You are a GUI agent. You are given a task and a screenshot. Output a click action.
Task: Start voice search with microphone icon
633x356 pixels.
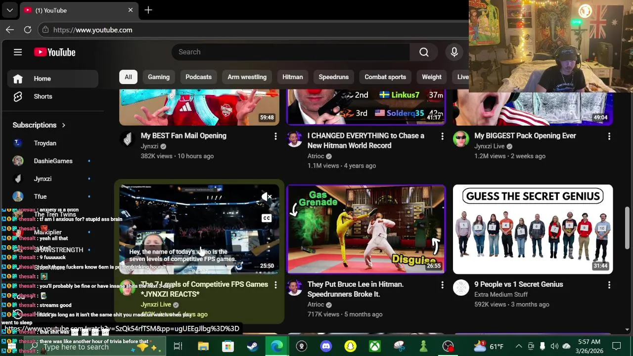tap(454, 52)
